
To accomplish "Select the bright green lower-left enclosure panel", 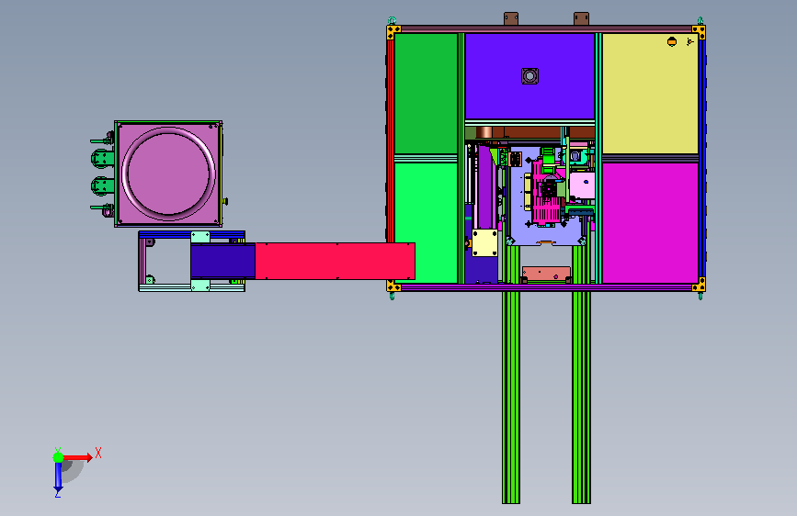I will pyautogui.click(x=426, y=222).
